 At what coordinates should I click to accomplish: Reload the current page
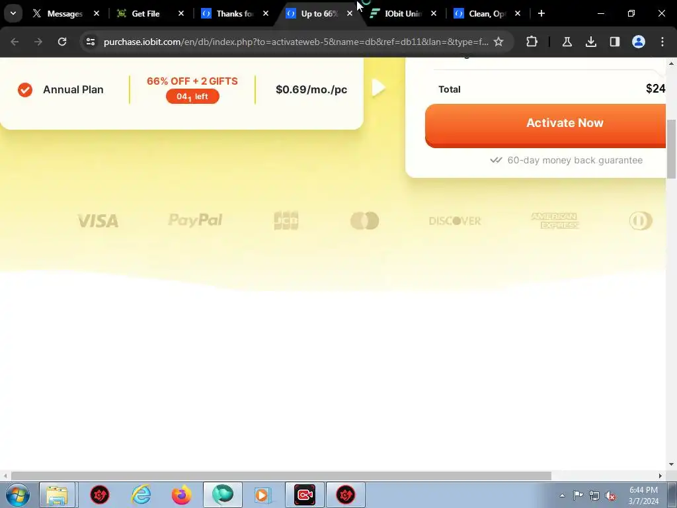(62, 42)
